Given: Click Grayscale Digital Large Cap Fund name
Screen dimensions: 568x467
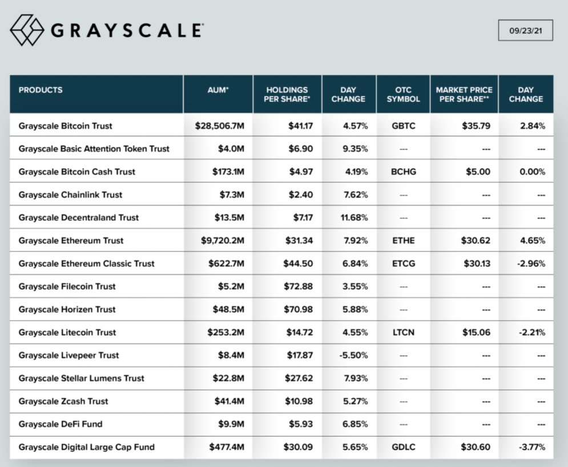Looking at the screenshot, I should (86, 447).
